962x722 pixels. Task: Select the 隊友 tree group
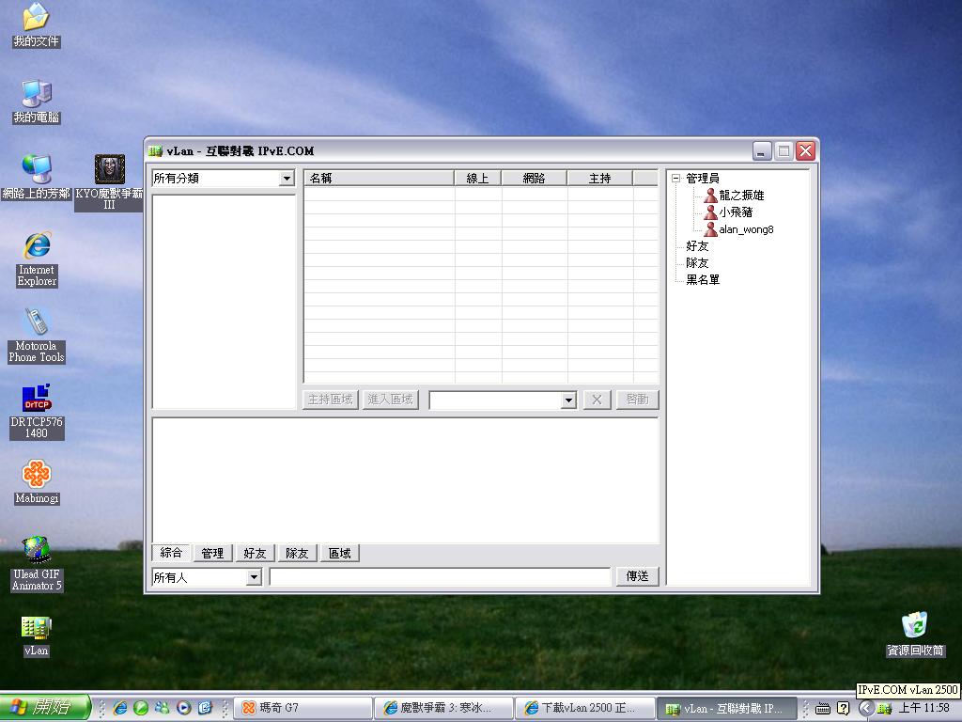tap(697, 263)
